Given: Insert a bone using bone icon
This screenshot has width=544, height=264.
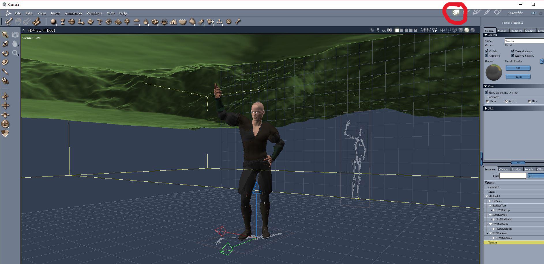Looking at the screenshot, I should point(238,21).
